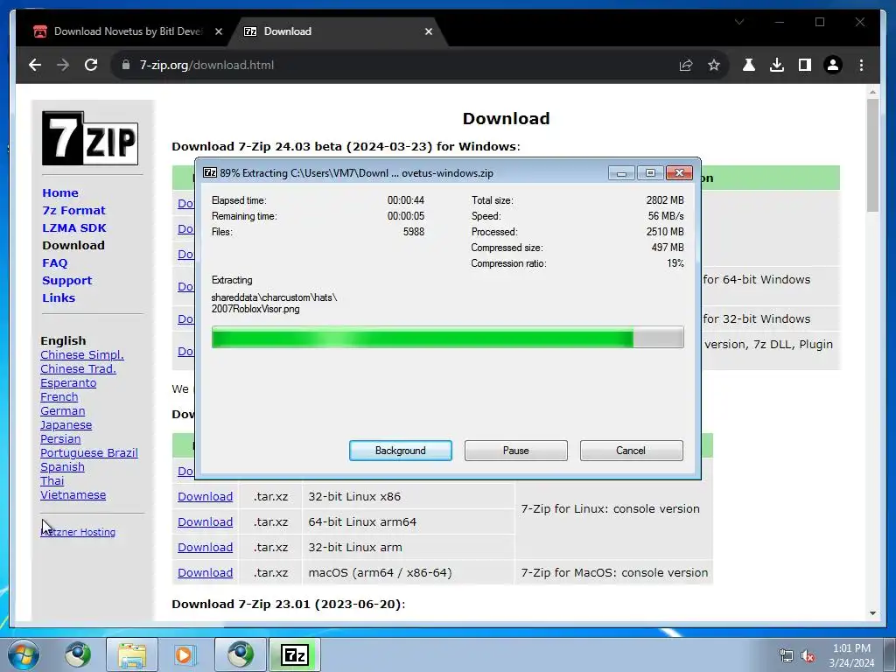
Task: Switch language to Chinese Trad.
Action: [78, 368]
